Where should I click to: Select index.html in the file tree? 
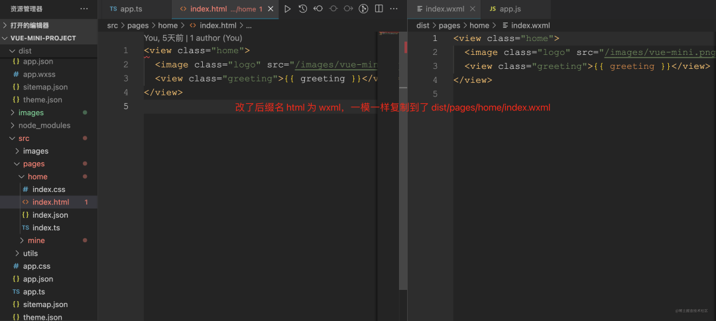49,202
